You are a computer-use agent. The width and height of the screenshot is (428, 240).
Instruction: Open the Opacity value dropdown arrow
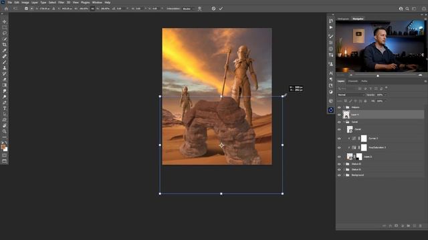click(x=385, y=95)
